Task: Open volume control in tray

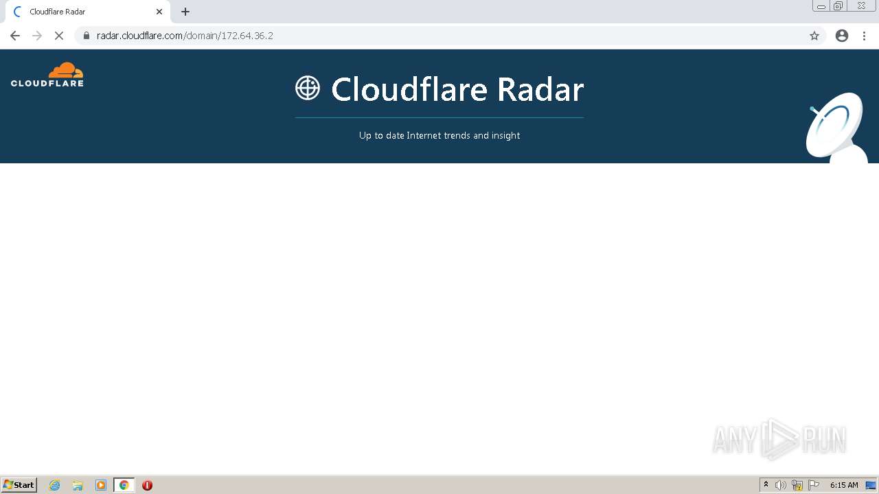Action: 781,485
